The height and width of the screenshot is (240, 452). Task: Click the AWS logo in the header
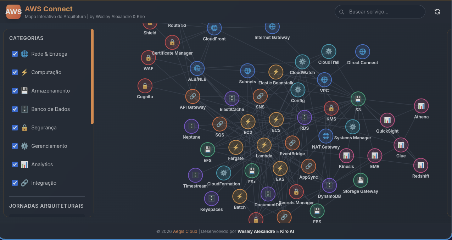13,11
